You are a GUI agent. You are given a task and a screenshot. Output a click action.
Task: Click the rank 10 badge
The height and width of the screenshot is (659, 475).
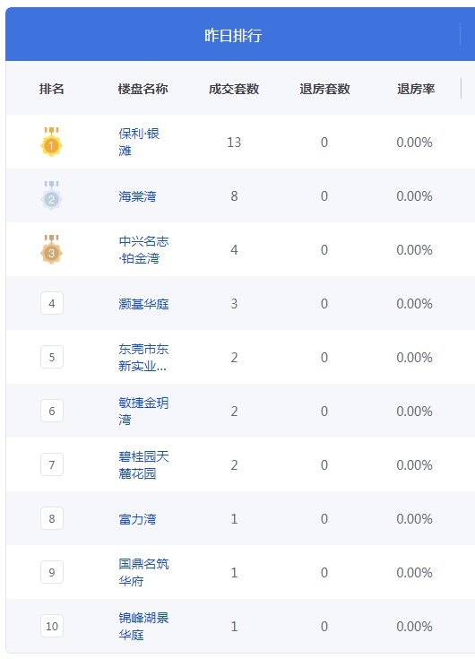52,626
